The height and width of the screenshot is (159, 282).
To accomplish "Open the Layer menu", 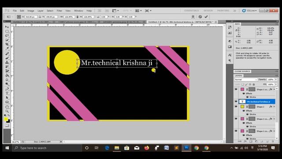I will pyautogui.click(x=41, y=11).
